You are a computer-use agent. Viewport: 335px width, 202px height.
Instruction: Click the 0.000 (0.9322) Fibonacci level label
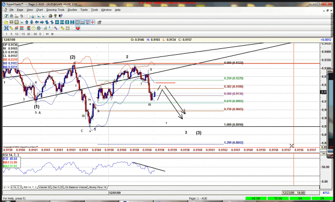click(234, 63)
